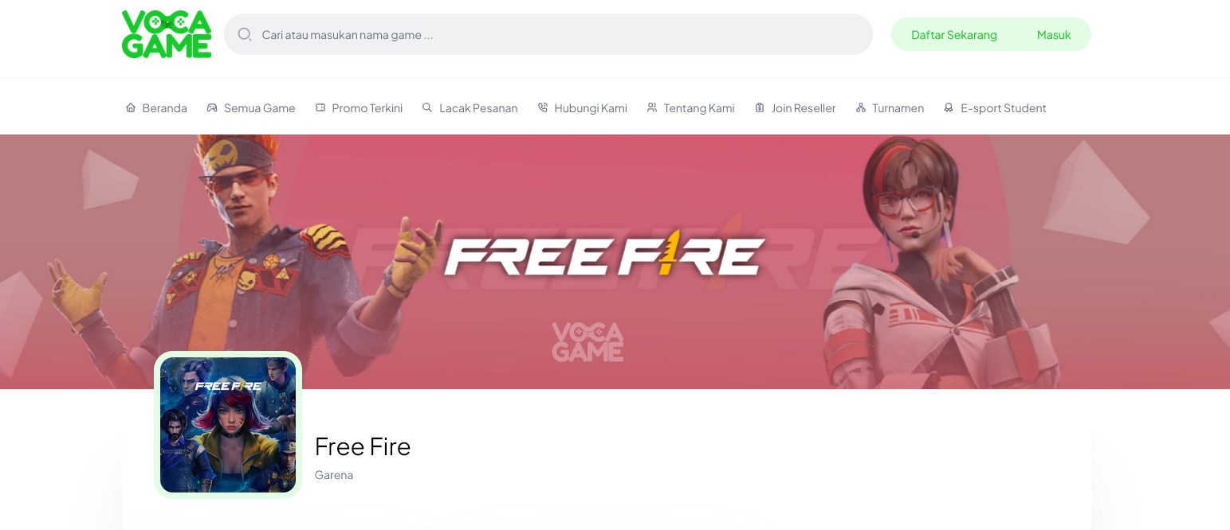Focus the game name search field
Viewport: 1230px width, 530px height.
tap(548, 34)
